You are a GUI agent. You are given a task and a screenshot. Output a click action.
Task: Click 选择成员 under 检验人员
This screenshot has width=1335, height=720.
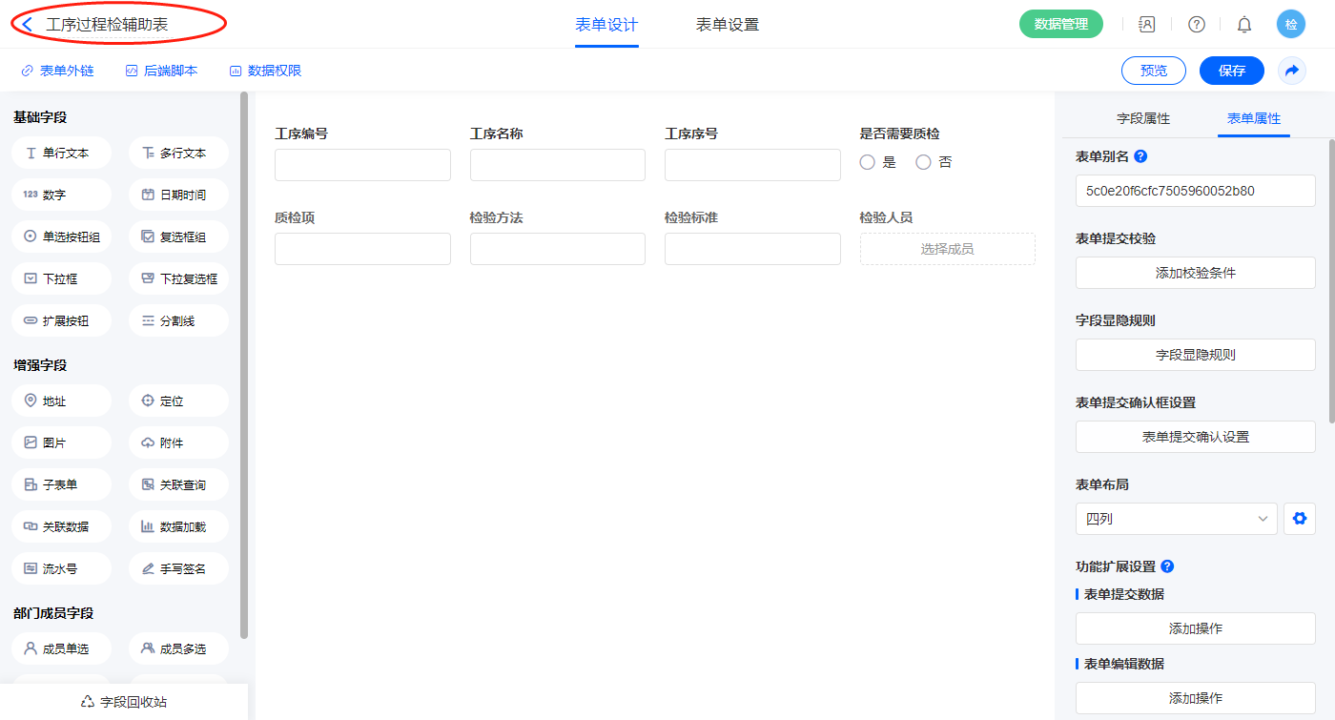click(947, 249)
